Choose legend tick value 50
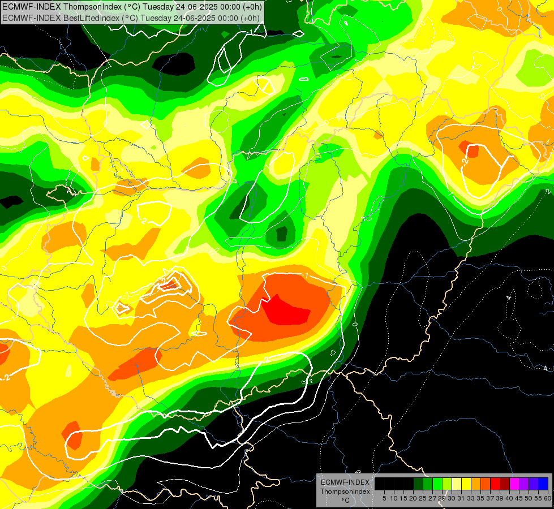The height and width of the screenshot is (509, 554). (x=529, y=498)
